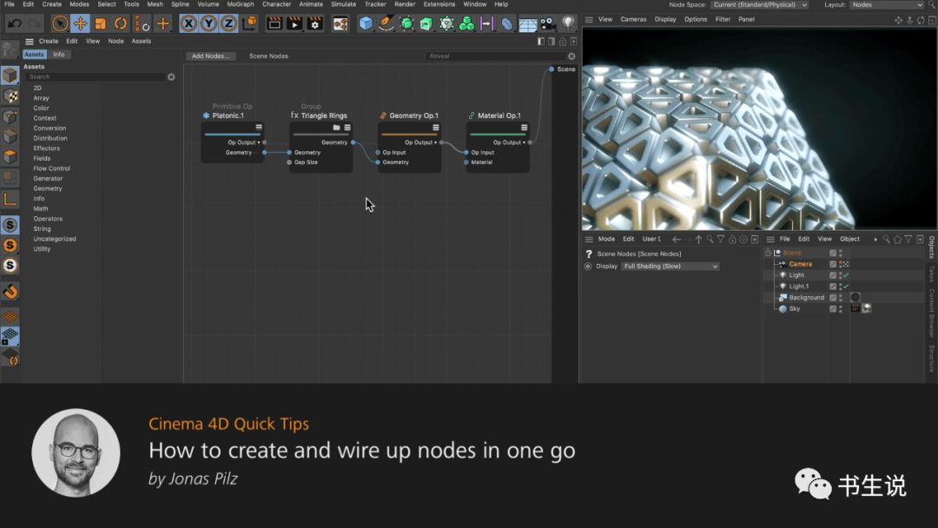Click the green MoGraph cloner icon
938x528 pixels.
(x=466, y=24)
